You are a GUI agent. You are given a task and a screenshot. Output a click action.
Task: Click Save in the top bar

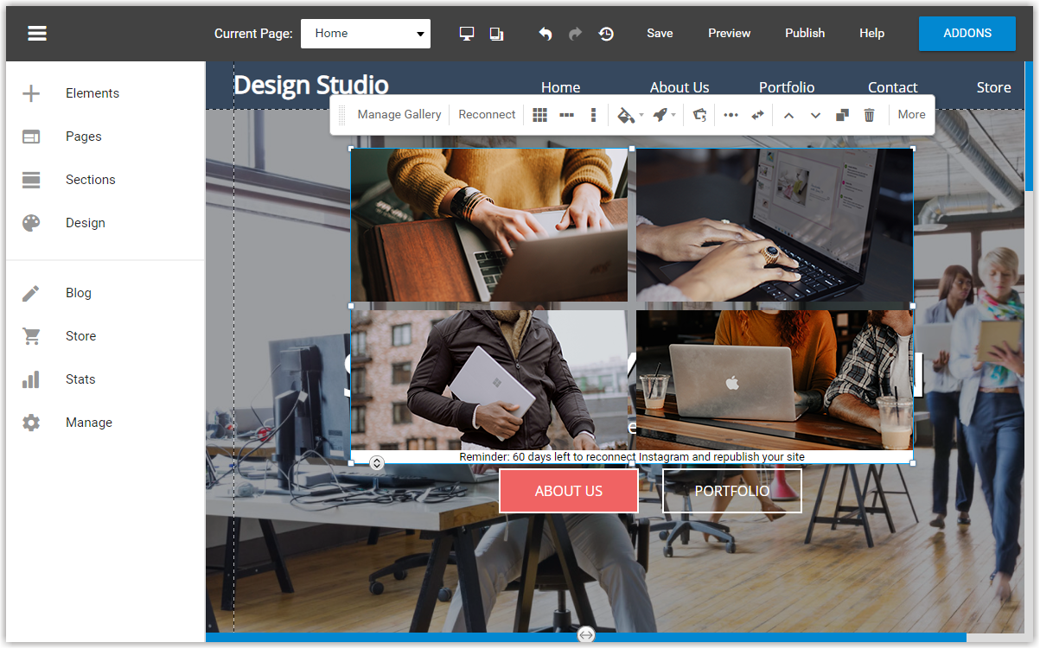(660, 34)
